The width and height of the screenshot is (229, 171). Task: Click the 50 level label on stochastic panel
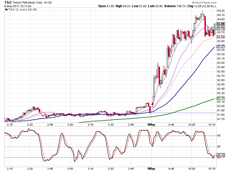click(x=219, y=147)
